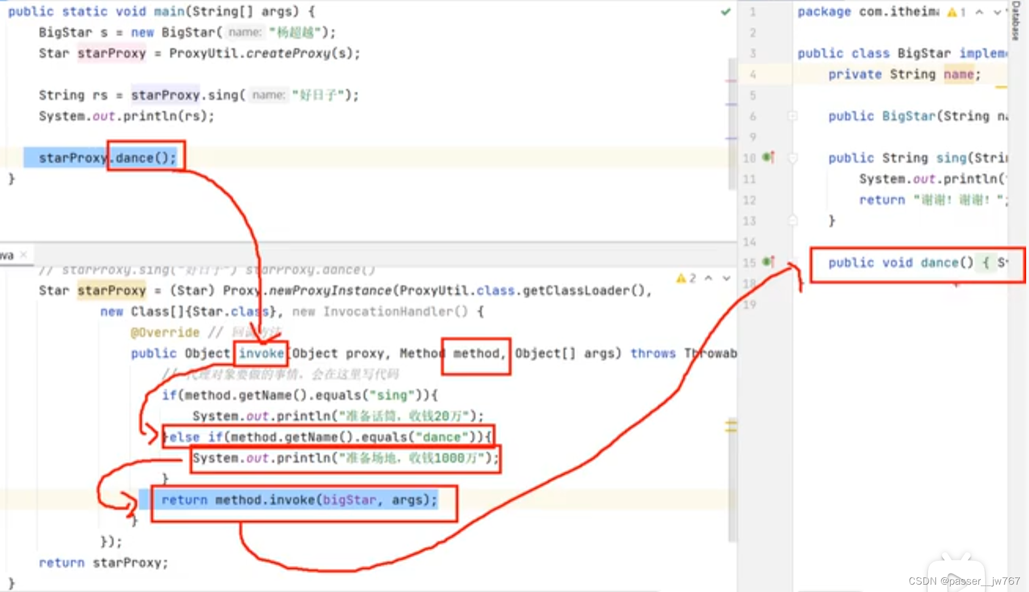The width and height of the screenshot is (1029, 592).
Task: Click the "好日子" string argument
Action: click(x=318, y=95)
